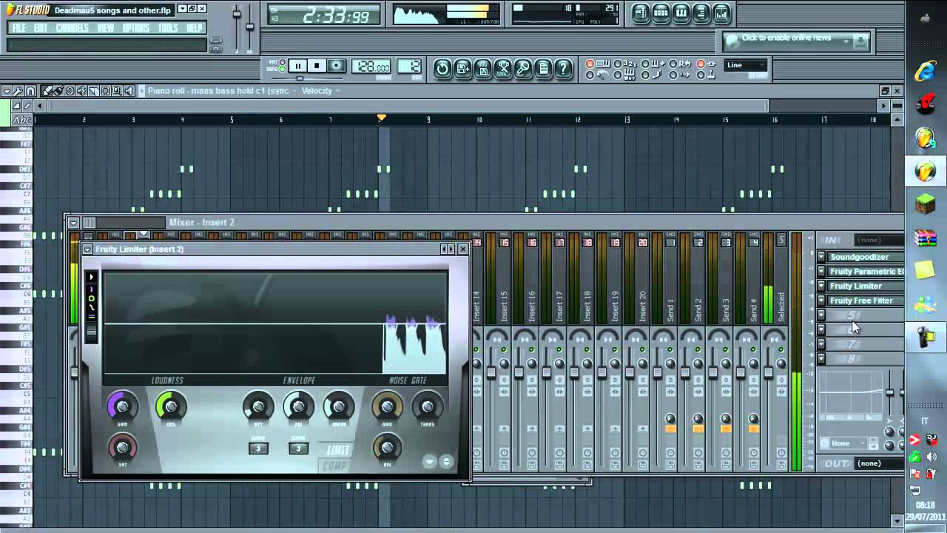
Task: Click the Fruity Limiter saturation knob
Action: click(x=123, y=447)
